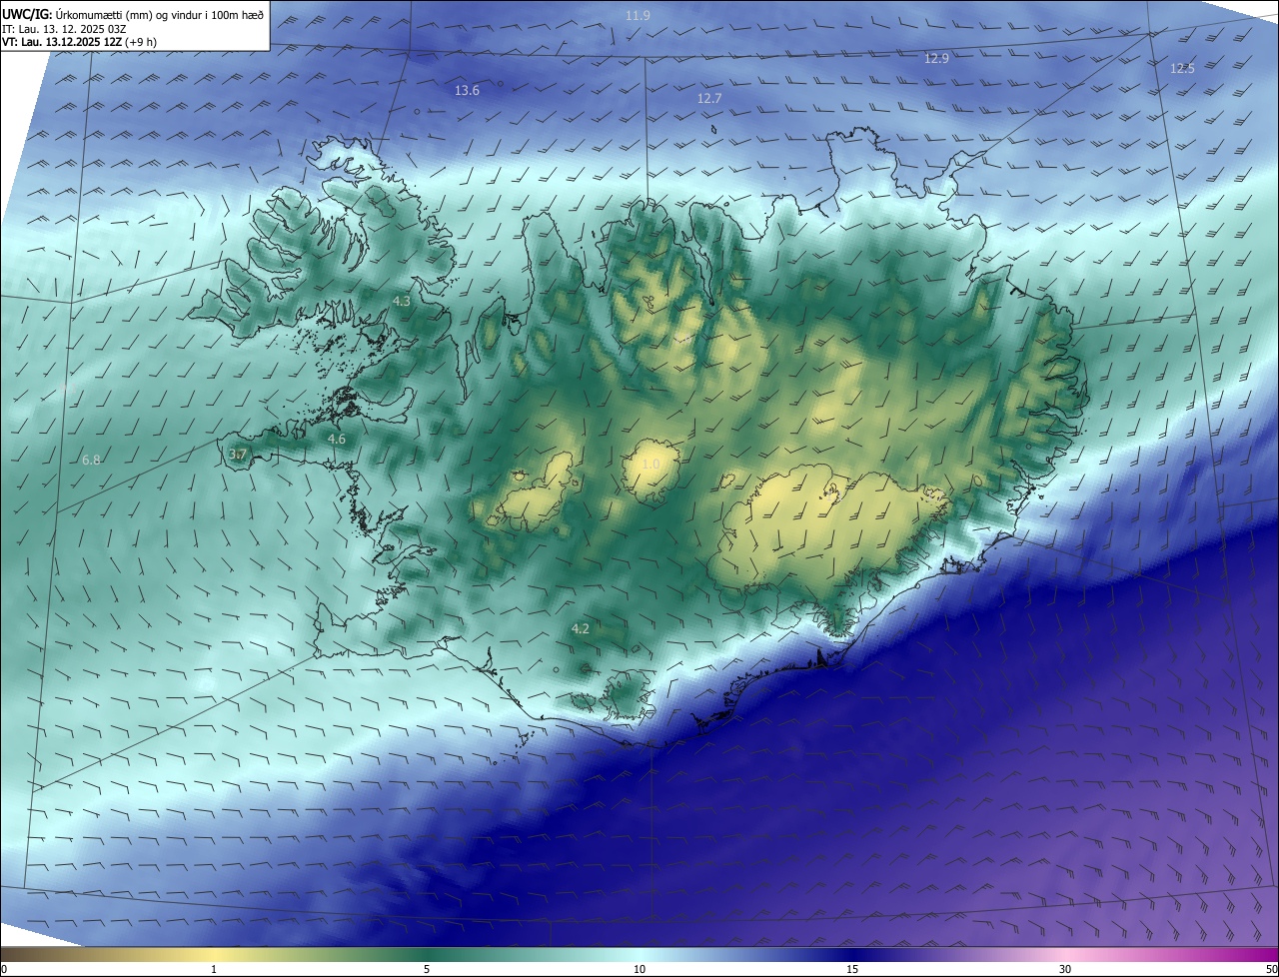The width and height of the screenshot is (1279, 977).
Task: Click the 50 tick on the color scale
Action: (1271, 969)
